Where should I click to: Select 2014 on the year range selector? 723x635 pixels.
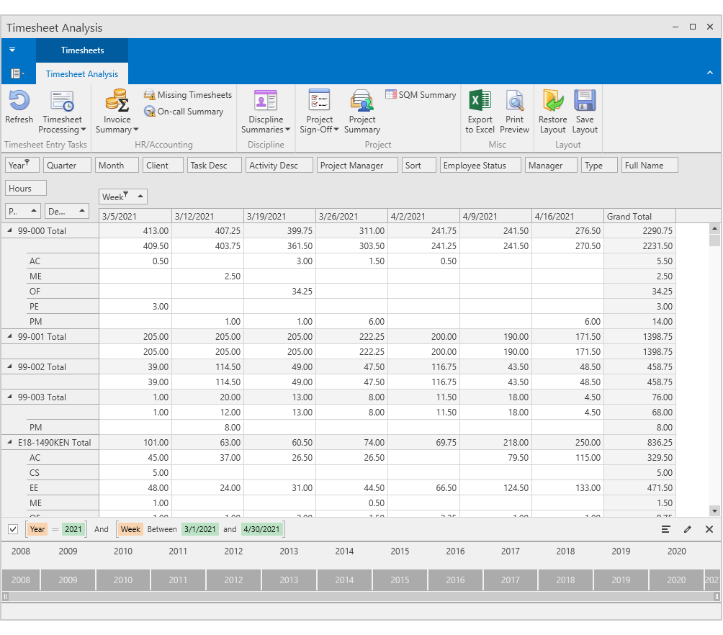point(344,579)
